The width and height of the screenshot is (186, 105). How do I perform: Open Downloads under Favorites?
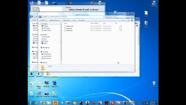[46, 28]
